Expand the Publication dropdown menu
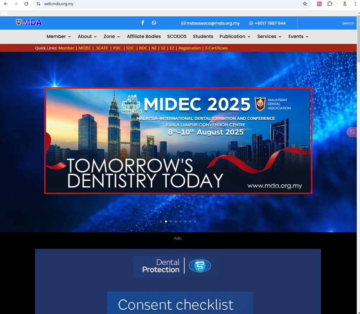This screenshot has width=360, height=314. coord(235,36)
